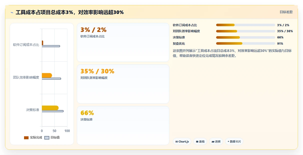Click the 66% data card value
Viewport: 303px width, 155px height.
(87, 113)
